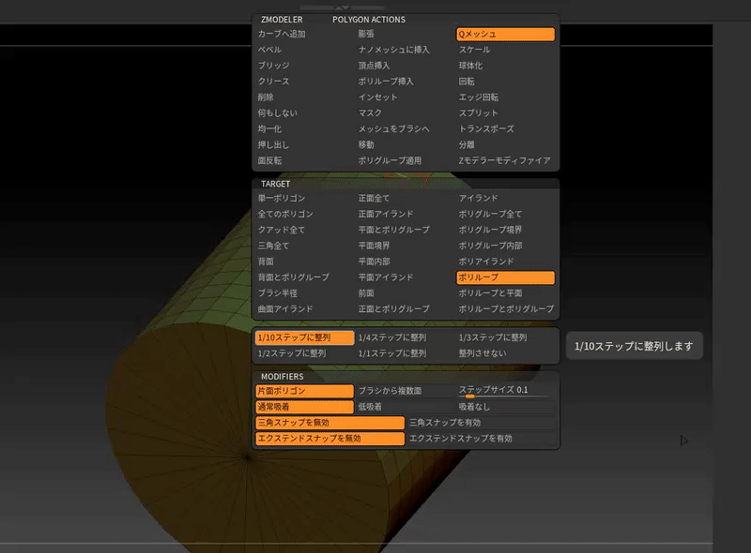
Task: Select 背面とポリグループ target
Action: [294, 277]
